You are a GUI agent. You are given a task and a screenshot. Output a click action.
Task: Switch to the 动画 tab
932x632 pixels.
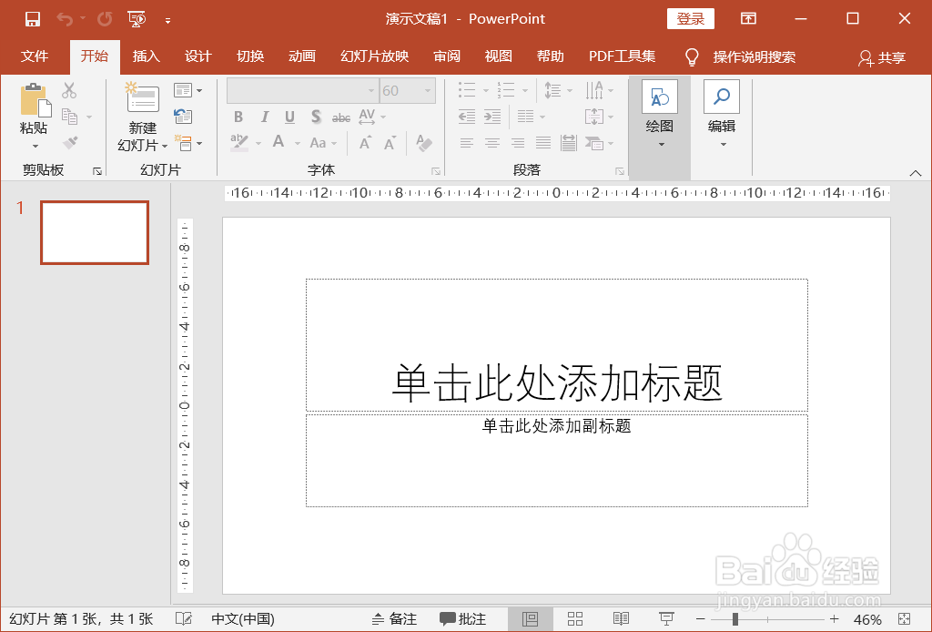[x=302, y=56]
